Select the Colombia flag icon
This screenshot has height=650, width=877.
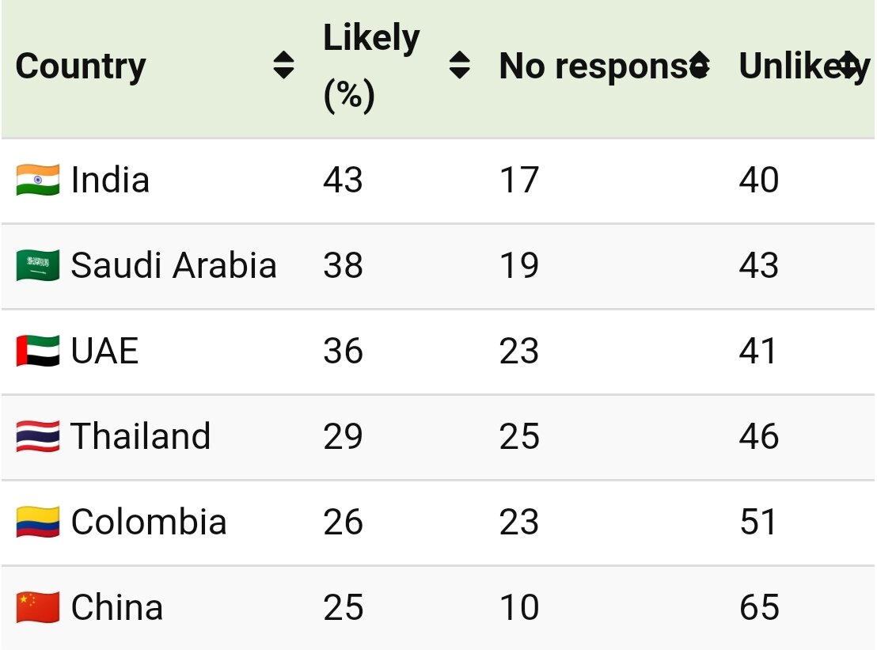[37, 522]
